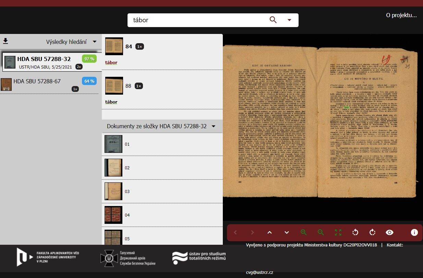
Task: Open the cvg@ustrcr.cz contact link
Action: 259,272
